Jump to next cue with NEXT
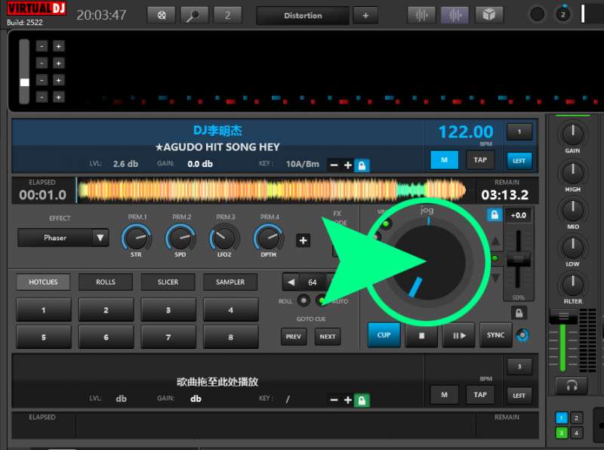The image size is (604, 450). (x=328, y=337)
